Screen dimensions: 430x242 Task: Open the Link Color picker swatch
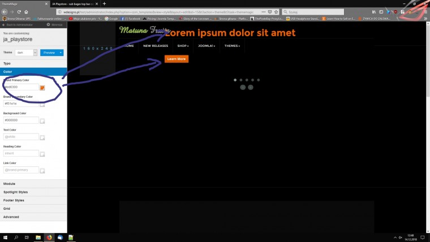click(42, 171)
